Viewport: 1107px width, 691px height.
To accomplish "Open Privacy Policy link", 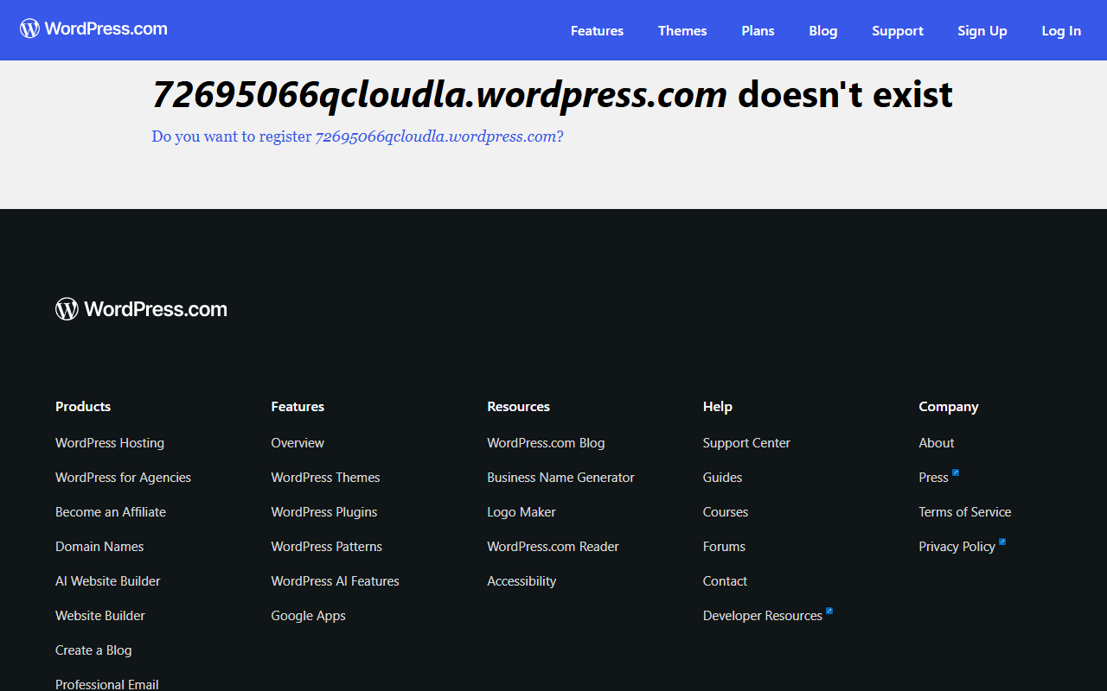I will [x=957, y=547].
